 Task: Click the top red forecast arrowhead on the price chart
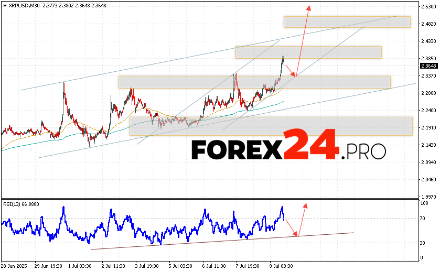309,7
